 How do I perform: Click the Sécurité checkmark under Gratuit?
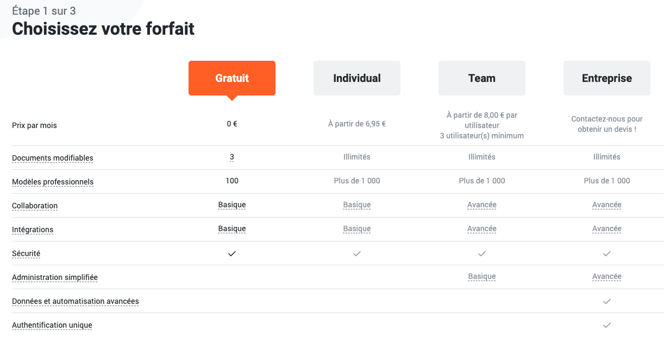coord(232,253)
